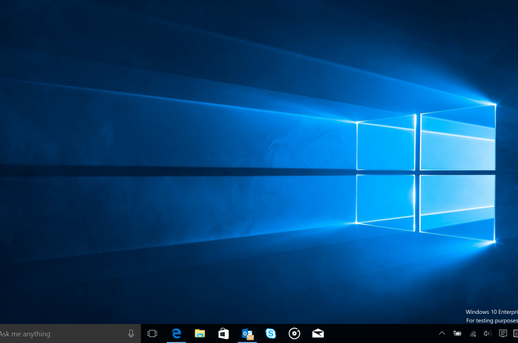Image resolution: width=518 pixels, height=343 pixels.
Task: Launch Microsoft Edge from the taskbar
Action: (x=176, y=333)
